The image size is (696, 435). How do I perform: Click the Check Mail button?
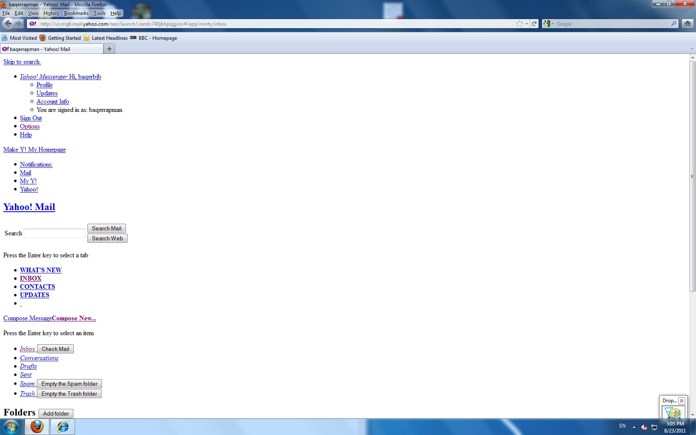pos(56,349)
